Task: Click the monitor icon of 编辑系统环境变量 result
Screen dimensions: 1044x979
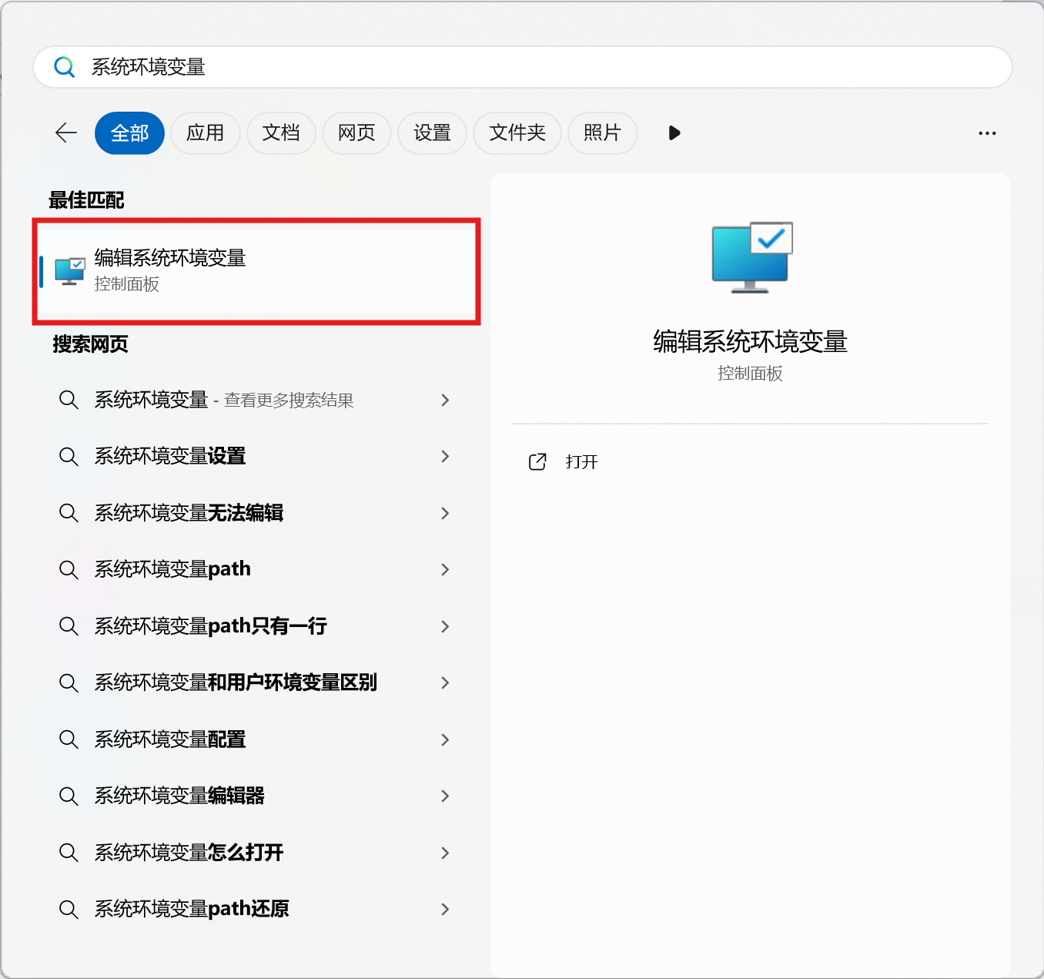Action: 70,271
